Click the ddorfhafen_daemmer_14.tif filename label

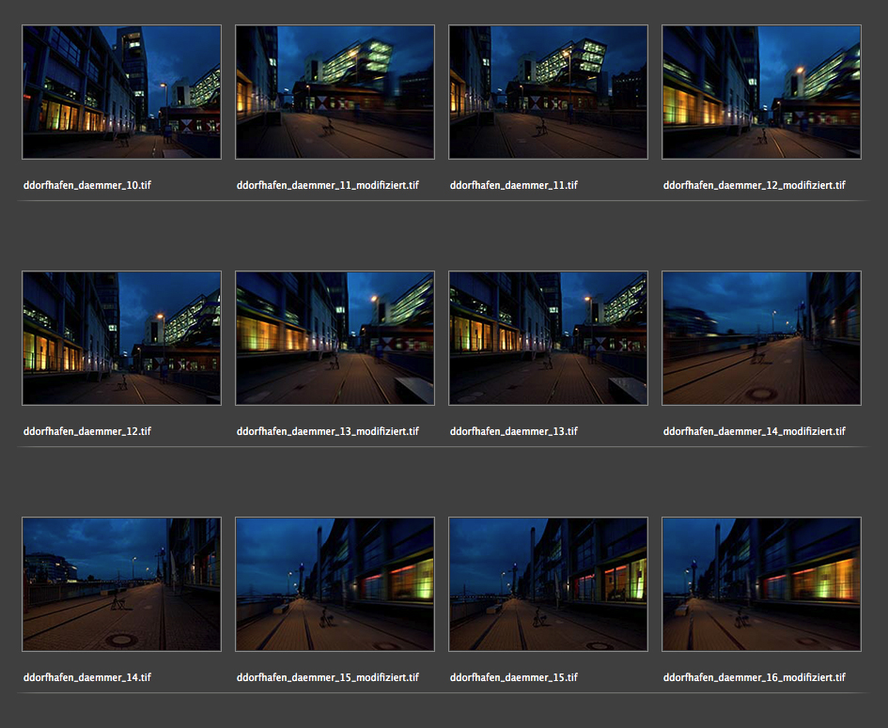[86, 677]
